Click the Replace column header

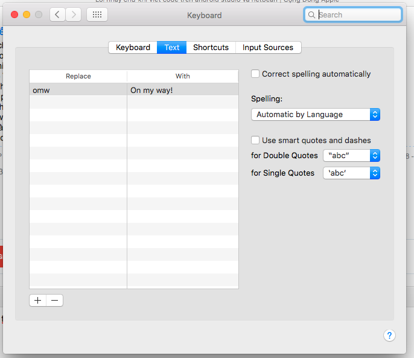point(78,76)
